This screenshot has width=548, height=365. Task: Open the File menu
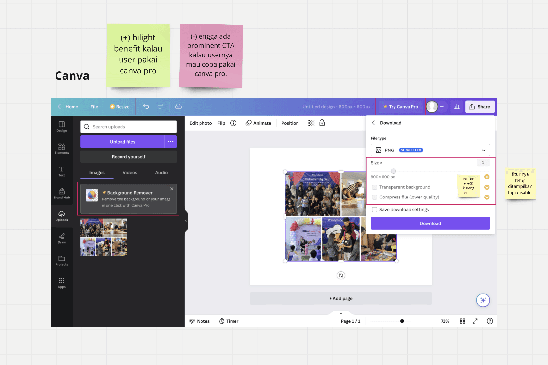94,107
